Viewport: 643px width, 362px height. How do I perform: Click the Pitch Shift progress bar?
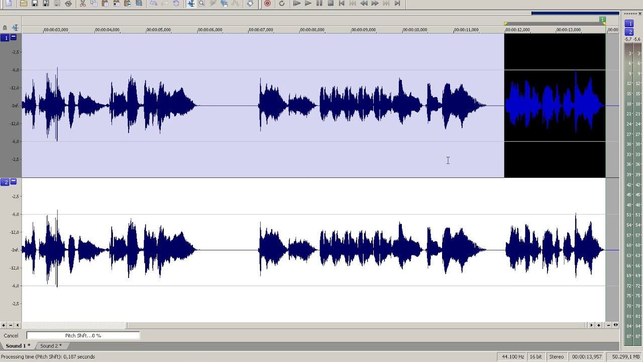click(x=83, y=335)
